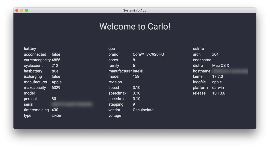Click the Systeminfo App title bar text
This screenshot has height=148, width=270.
[135, 10]
